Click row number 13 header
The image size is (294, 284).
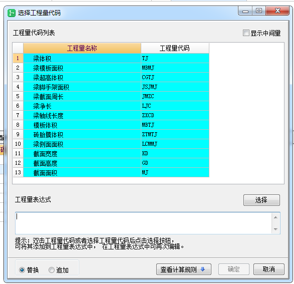point(18,172)
